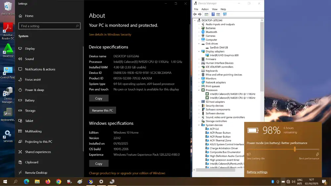Click the scan for hardware changes icon
The width and height of the screenshot is (331, 186).
pyautogui.click(x=225, y=15)
